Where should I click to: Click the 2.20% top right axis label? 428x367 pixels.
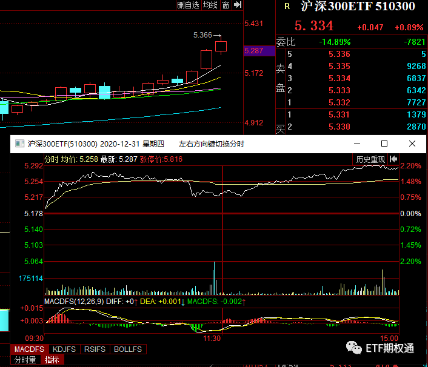click(410, 166)
